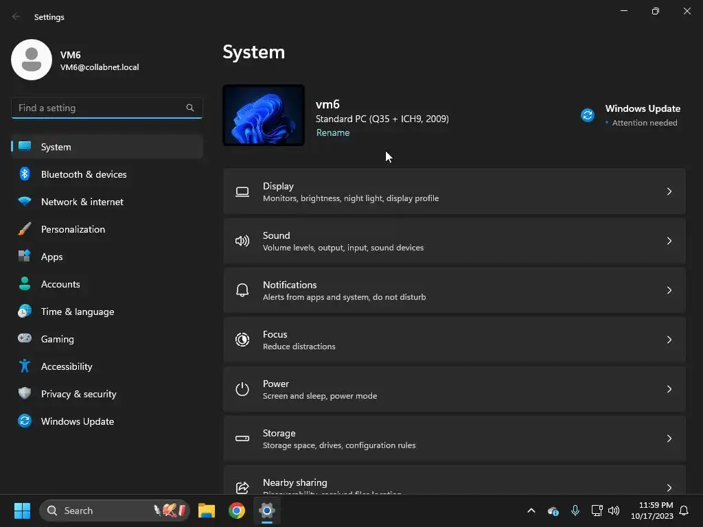Go to Bluetooth & devices section
Image resolution: width=703 pixels, height=527 pixels.
point(107,174)
